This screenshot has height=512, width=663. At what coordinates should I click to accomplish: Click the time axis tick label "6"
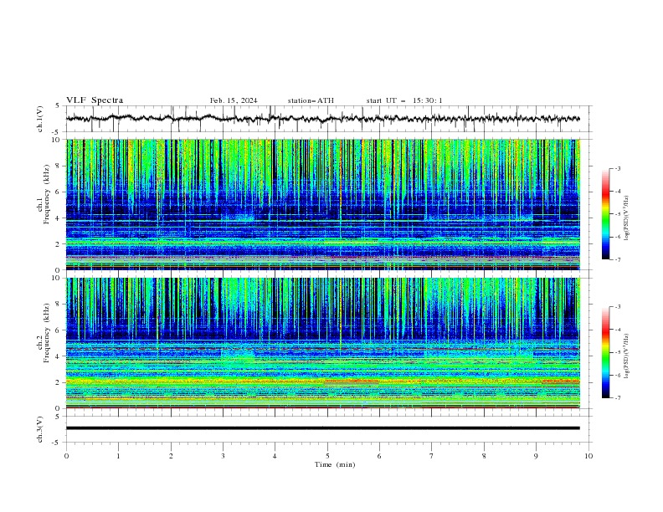click(x=379, y=456)
